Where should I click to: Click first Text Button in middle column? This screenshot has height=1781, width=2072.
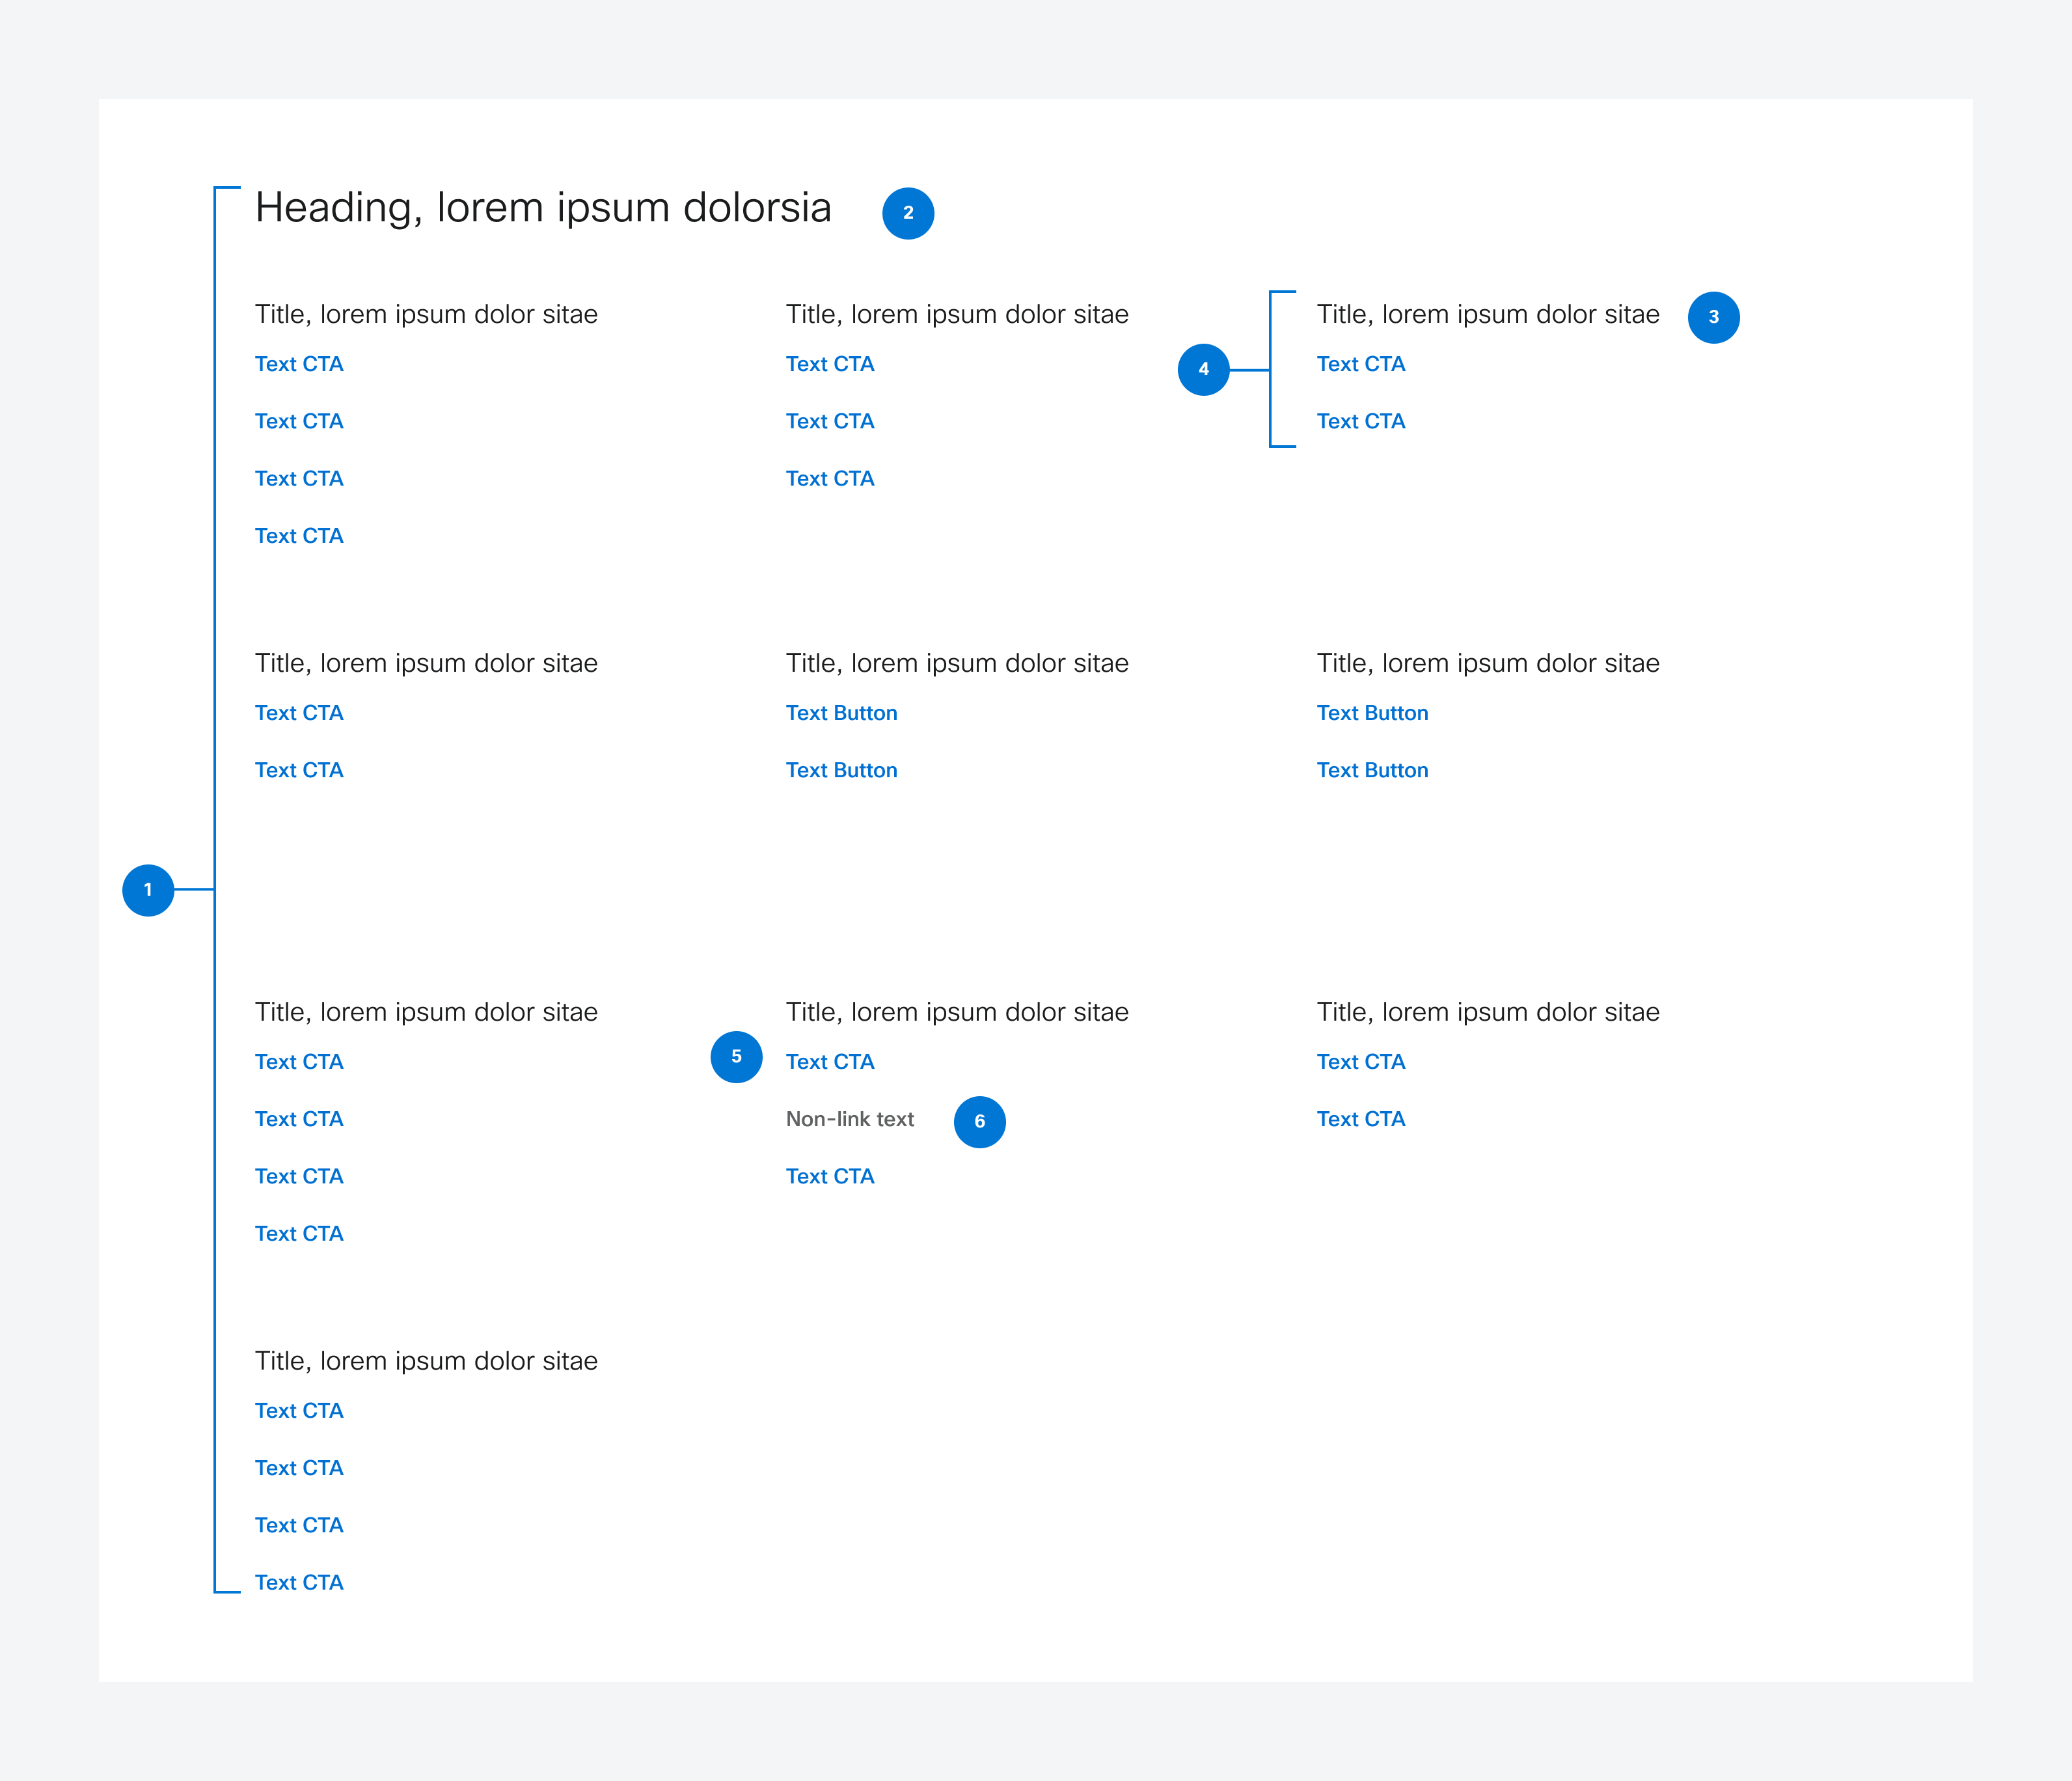pos(841,713)
